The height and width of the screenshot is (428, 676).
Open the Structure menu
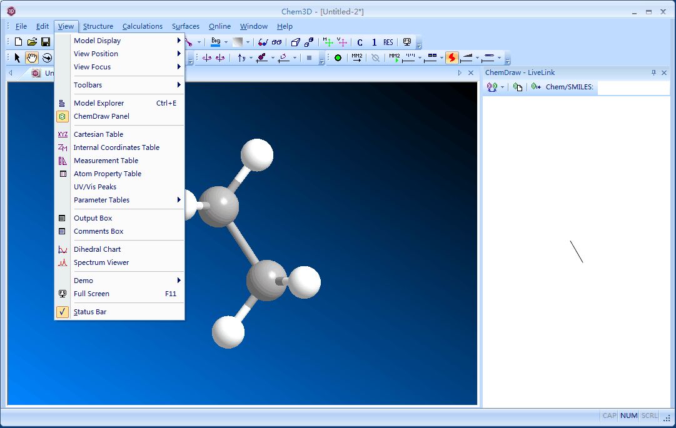coord(98,26)
